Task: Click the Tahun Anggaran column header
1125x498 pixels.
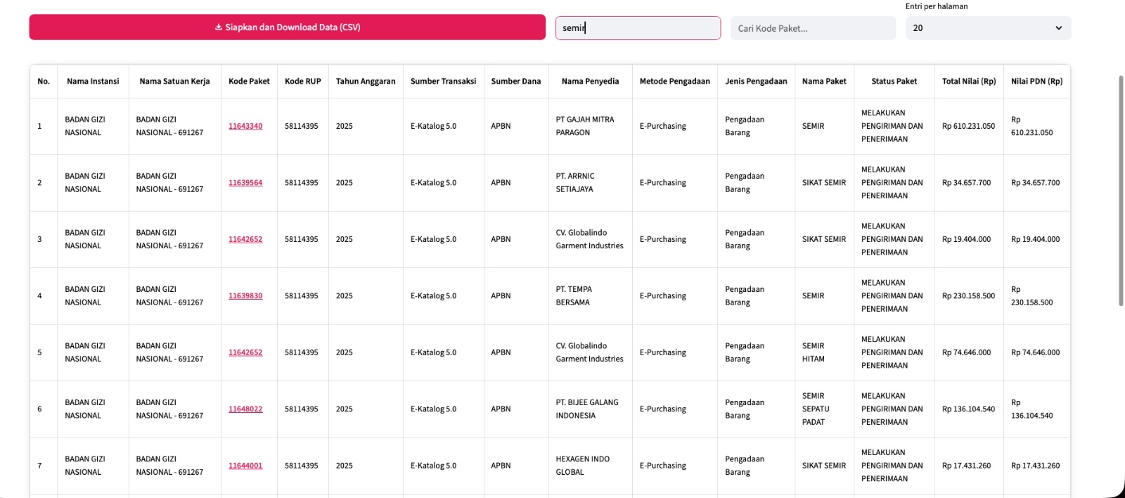Action: tap(366, 82)
